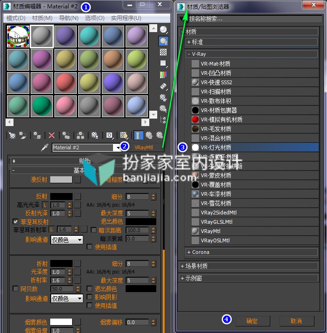This screenshot has width=327, height=333.
Task: Increase reflection 细分 spinner value
Action: point(153,195)
